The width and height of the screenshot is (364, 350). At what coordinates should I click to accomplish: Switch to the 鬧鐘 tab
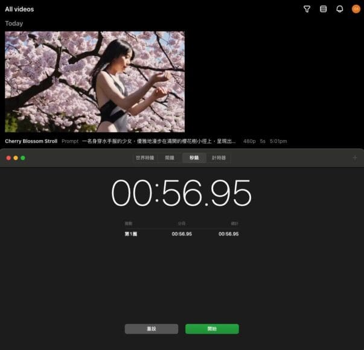coord(170,158)
